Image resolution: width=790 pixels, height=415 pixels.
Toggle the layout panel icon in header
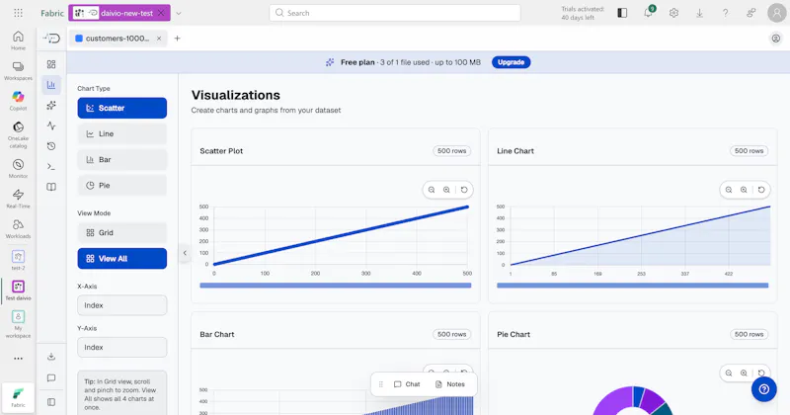pos(622,13)
